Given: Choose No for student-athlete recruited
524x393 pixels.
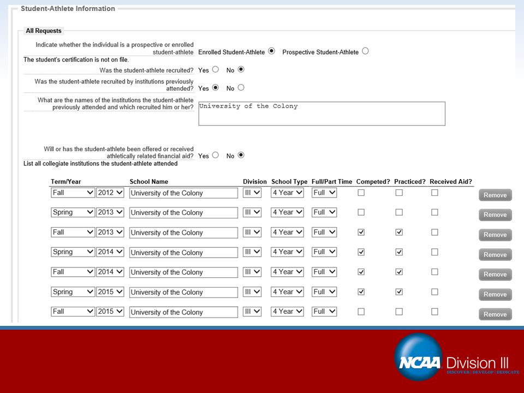Looking at the screenshot, I should 241,69.
